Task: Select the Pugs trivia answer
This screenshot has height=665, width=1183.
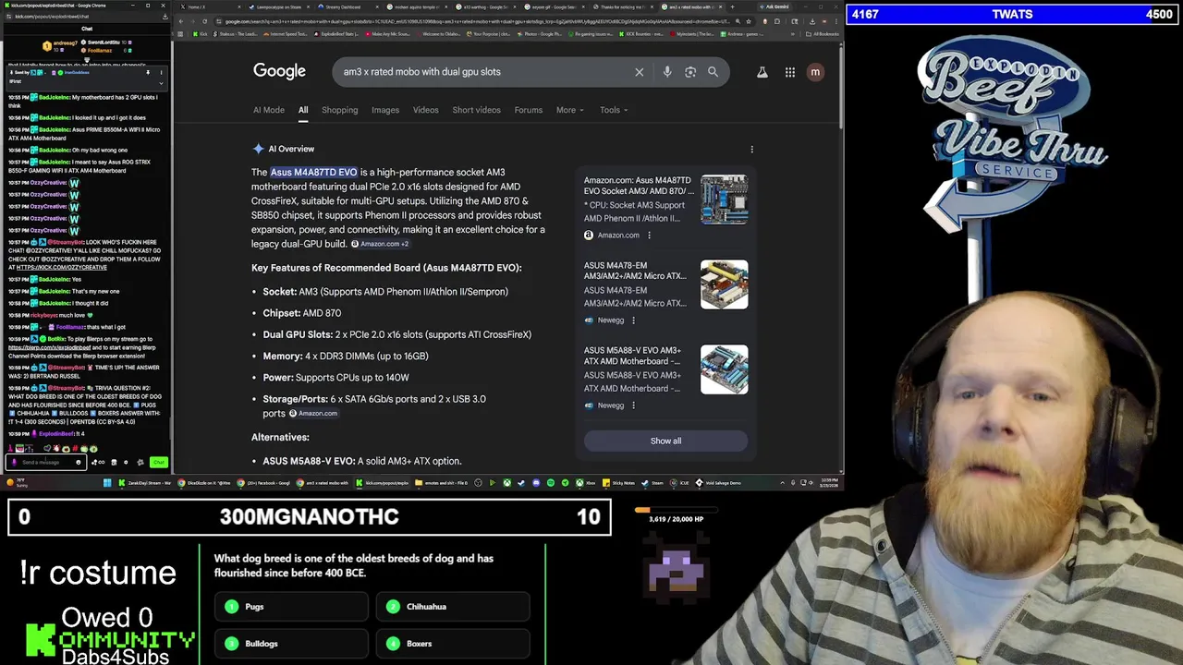Action: pyautogui.click(x=291, y=607)
